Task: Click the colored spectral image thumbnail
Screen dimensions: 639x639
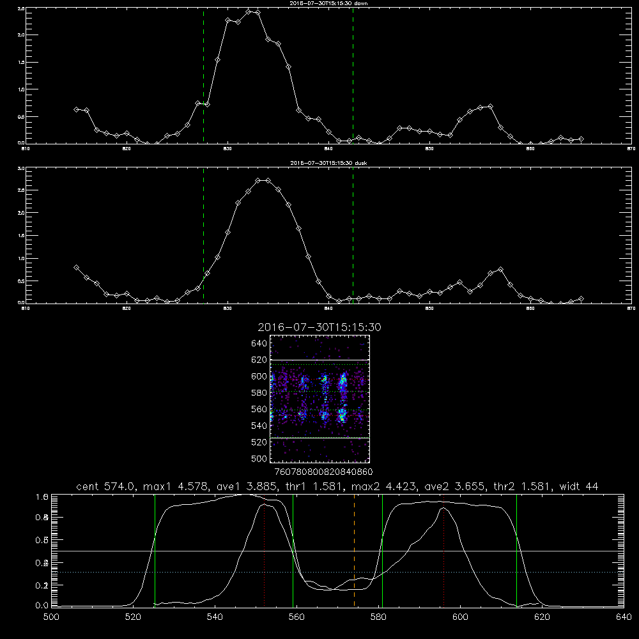Action: 320,399
